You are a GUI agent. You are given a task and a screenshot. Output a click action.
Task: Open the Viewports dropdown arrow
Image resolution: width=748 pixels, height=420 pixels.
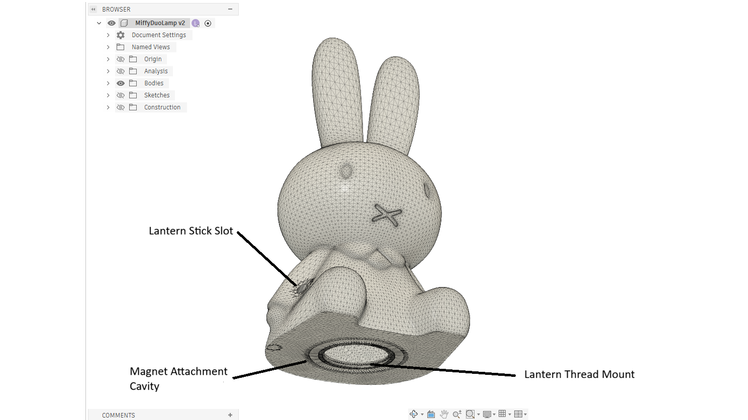coord(525,414)
